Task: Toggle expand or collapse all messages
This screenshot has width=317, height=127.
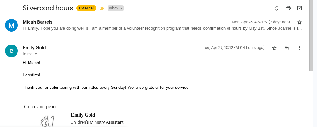Action: [277, 8]
